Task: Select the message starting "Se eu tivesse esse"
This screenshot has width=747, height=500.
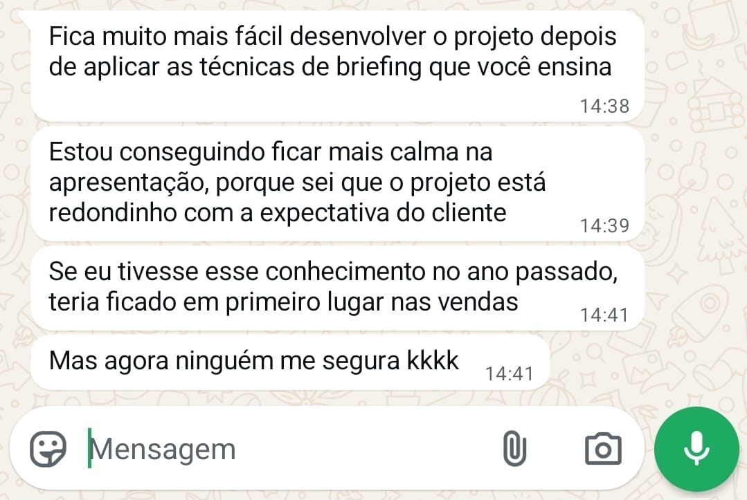Action: (x=332, y=286)
